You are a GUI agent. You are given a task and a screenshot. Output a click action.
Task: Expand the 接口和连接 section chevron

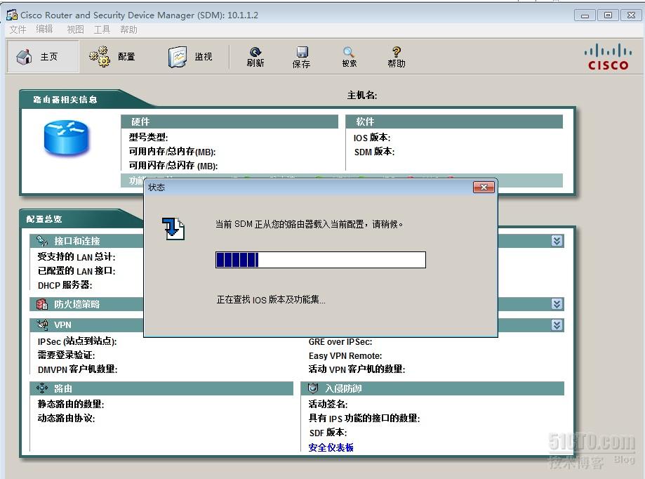pyautogui.click(x=557, y=241)
